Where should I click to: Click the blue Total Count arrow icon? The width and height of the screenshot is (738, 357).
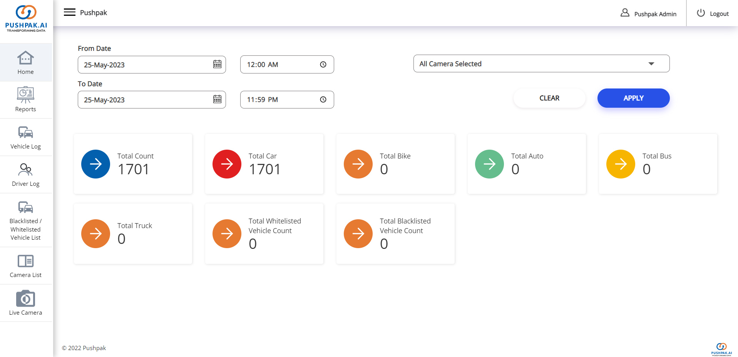(96, 164)
